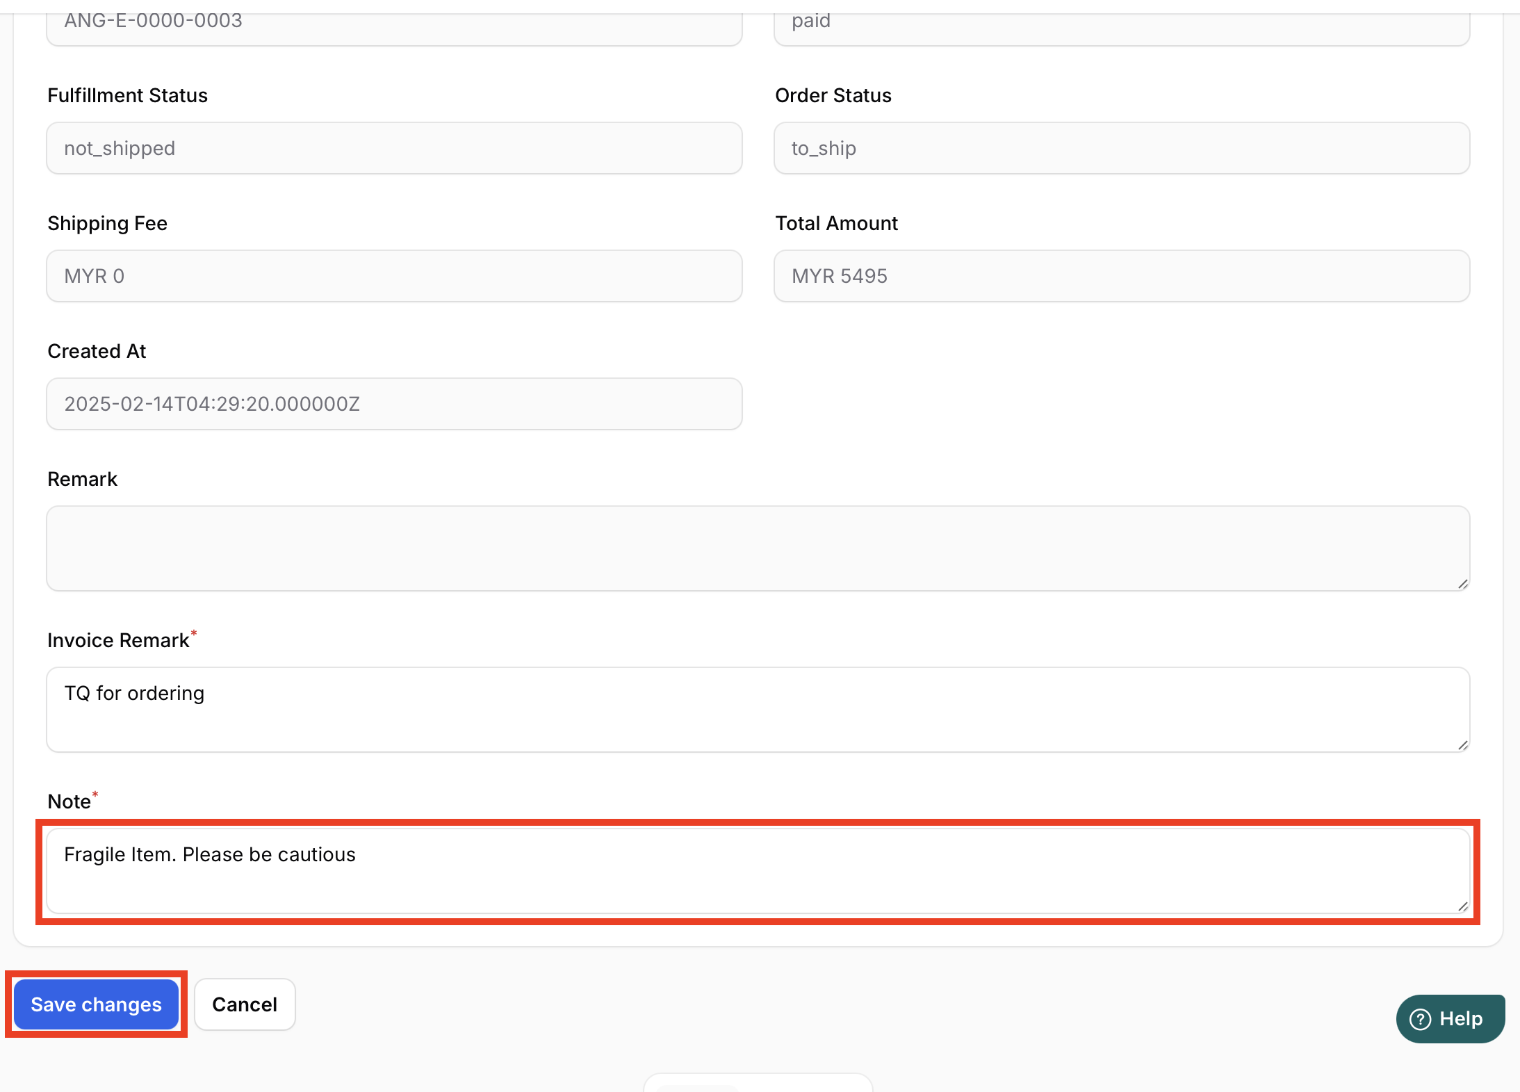Select the Fulfillment Status not_shipped field
1520x1092 pixels.
[394, 148]
